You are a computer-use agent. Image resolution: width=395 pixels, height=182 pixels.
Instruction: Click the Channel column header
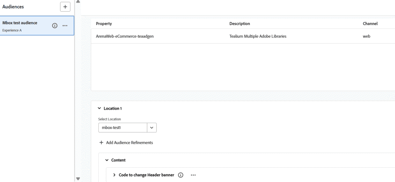[370, 24]
